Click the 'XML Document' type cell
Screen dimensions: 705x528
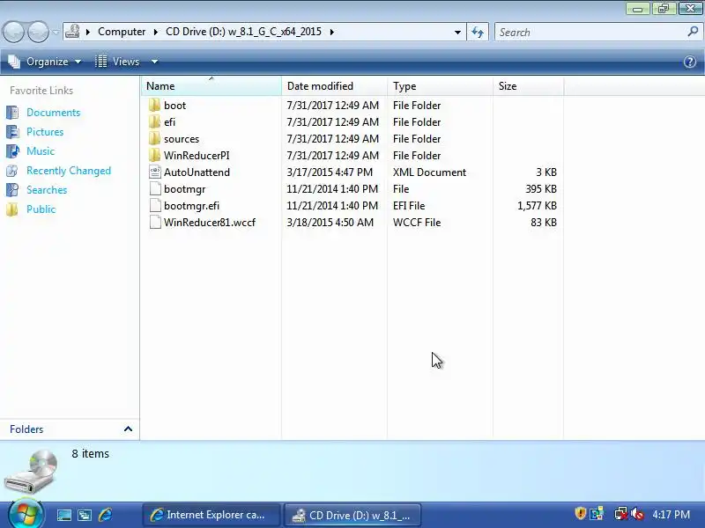[x=429, y=172]
